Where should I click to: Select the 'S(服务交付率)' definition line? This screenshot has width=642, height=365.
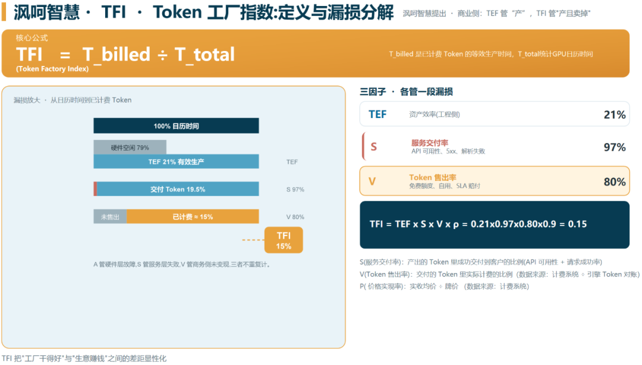[x=481, y=262]
